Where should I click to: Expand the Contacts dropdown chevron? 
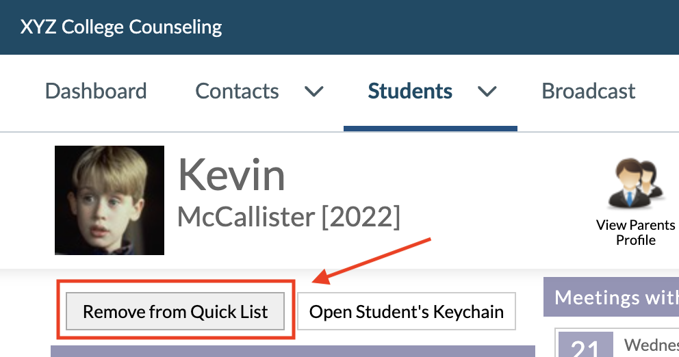(314, 92)
